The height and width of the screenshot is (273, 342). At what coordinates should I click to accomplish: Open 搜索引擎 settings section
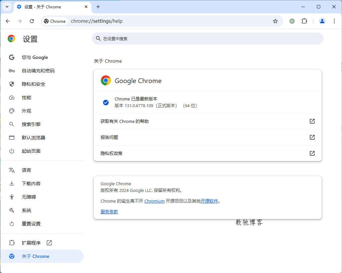[x=42, y=124]
